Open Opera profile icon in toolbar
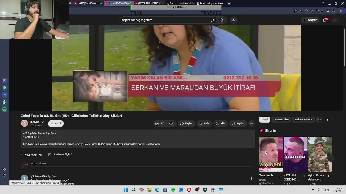Image resolution: width=346 pixels, height=194 pixels. 334,11
